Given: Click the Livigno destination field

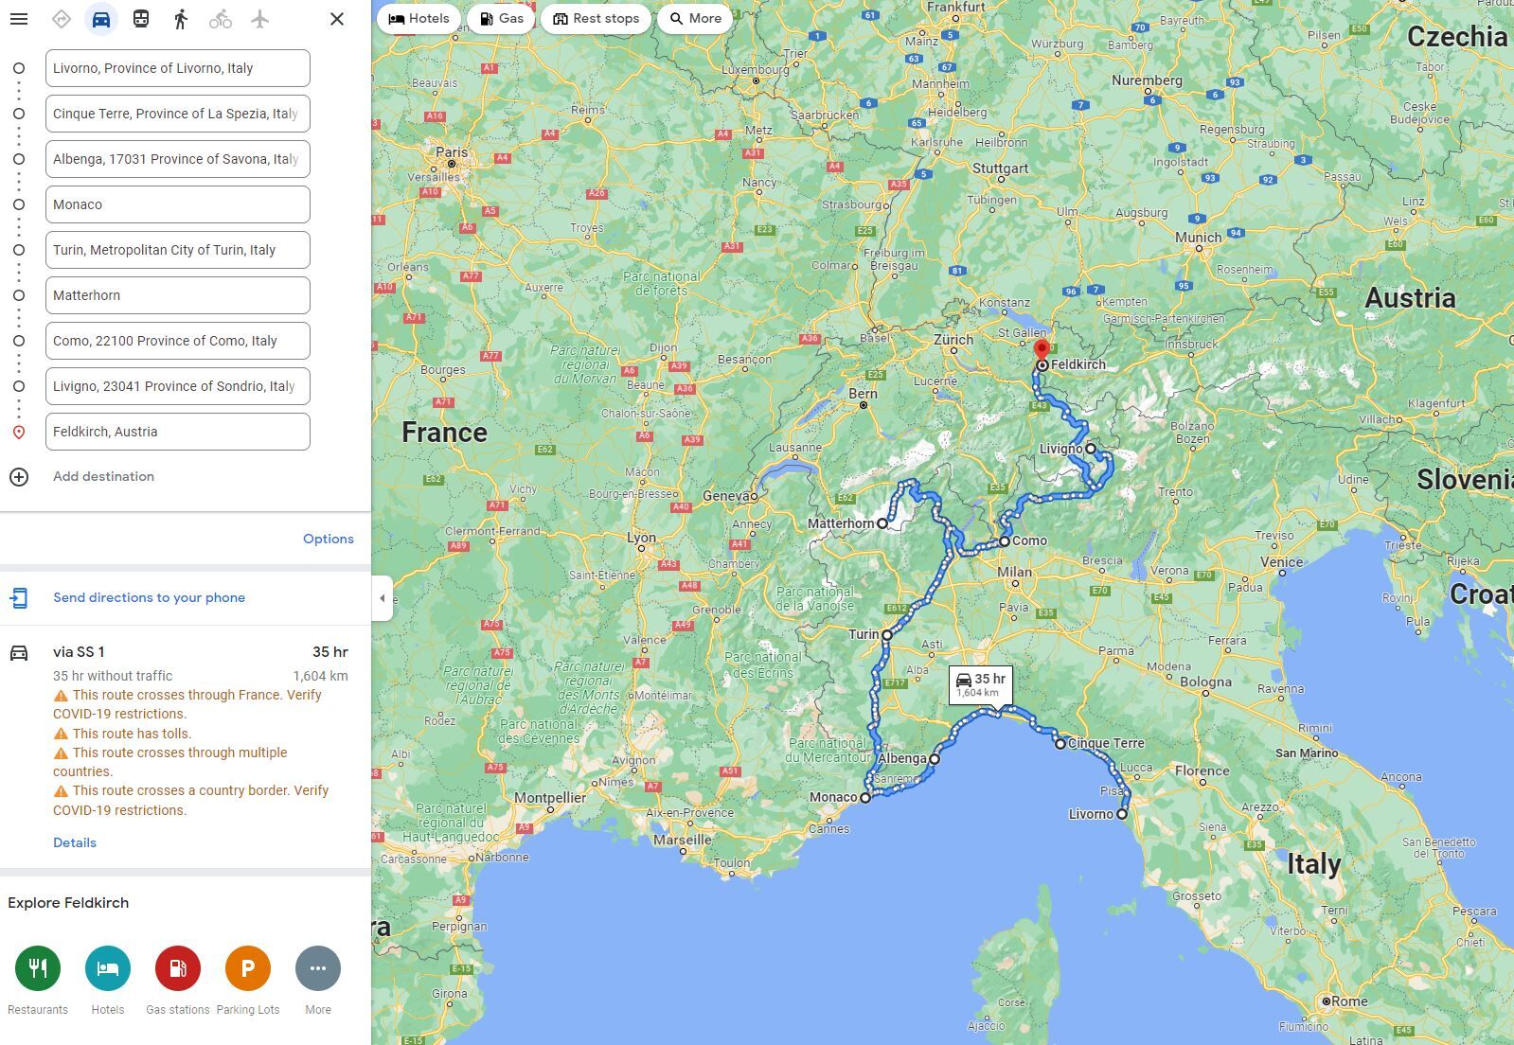Looking at the screenshot, I should click(x=178, y=386).
